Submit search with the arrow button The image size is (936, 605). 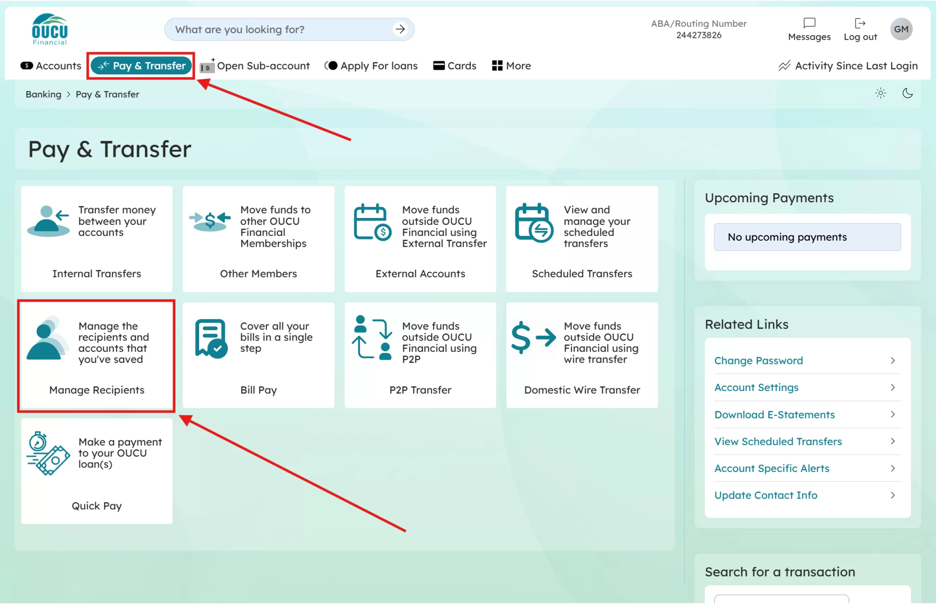click(400, 29)
